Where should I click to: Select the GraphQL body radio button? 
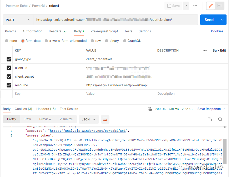tap(125, 41)
